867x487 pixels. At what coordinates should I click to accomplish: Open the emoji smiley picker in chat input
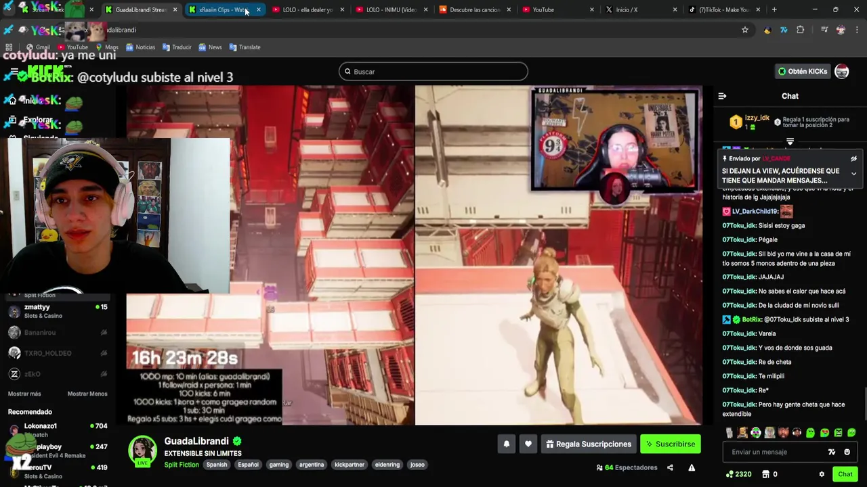(x=847, y=452)
